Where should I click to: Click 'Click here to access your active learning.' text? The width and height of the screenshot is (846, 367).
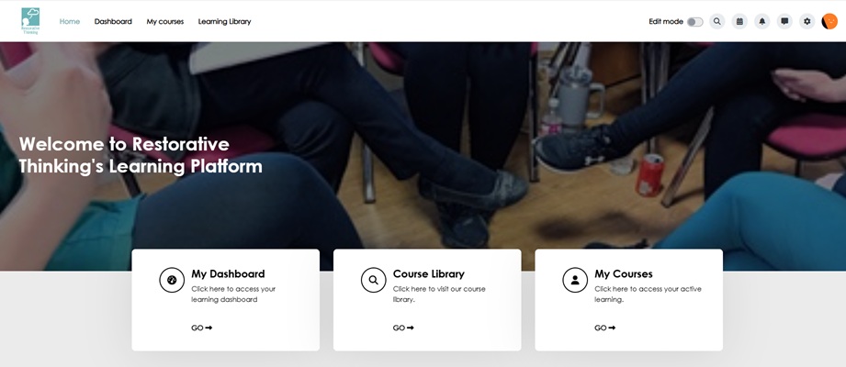648,295
